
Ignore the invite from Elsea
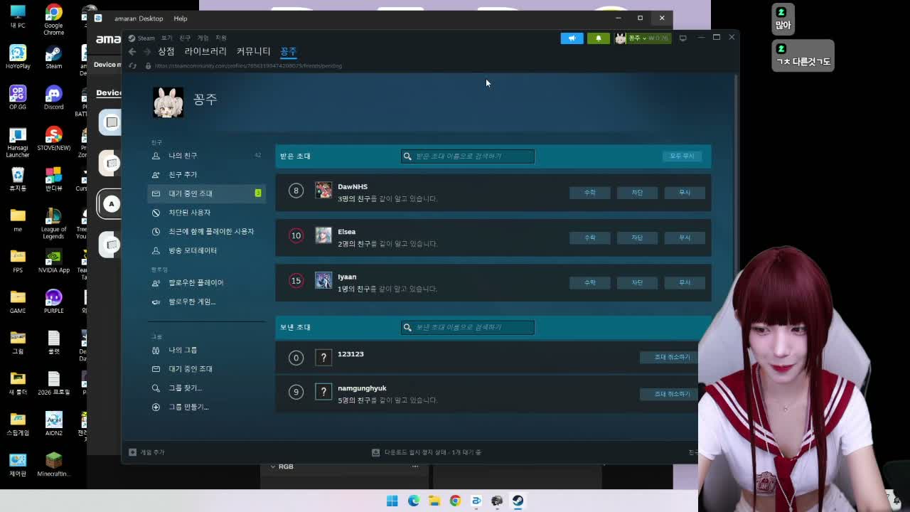click(685, 238)
